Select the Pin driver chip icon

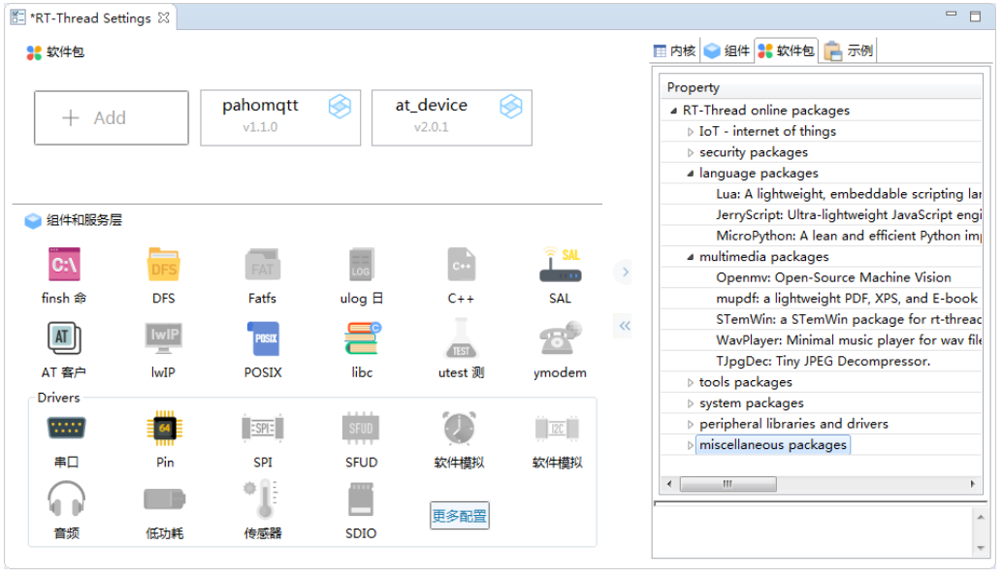[x=164, y=428]
